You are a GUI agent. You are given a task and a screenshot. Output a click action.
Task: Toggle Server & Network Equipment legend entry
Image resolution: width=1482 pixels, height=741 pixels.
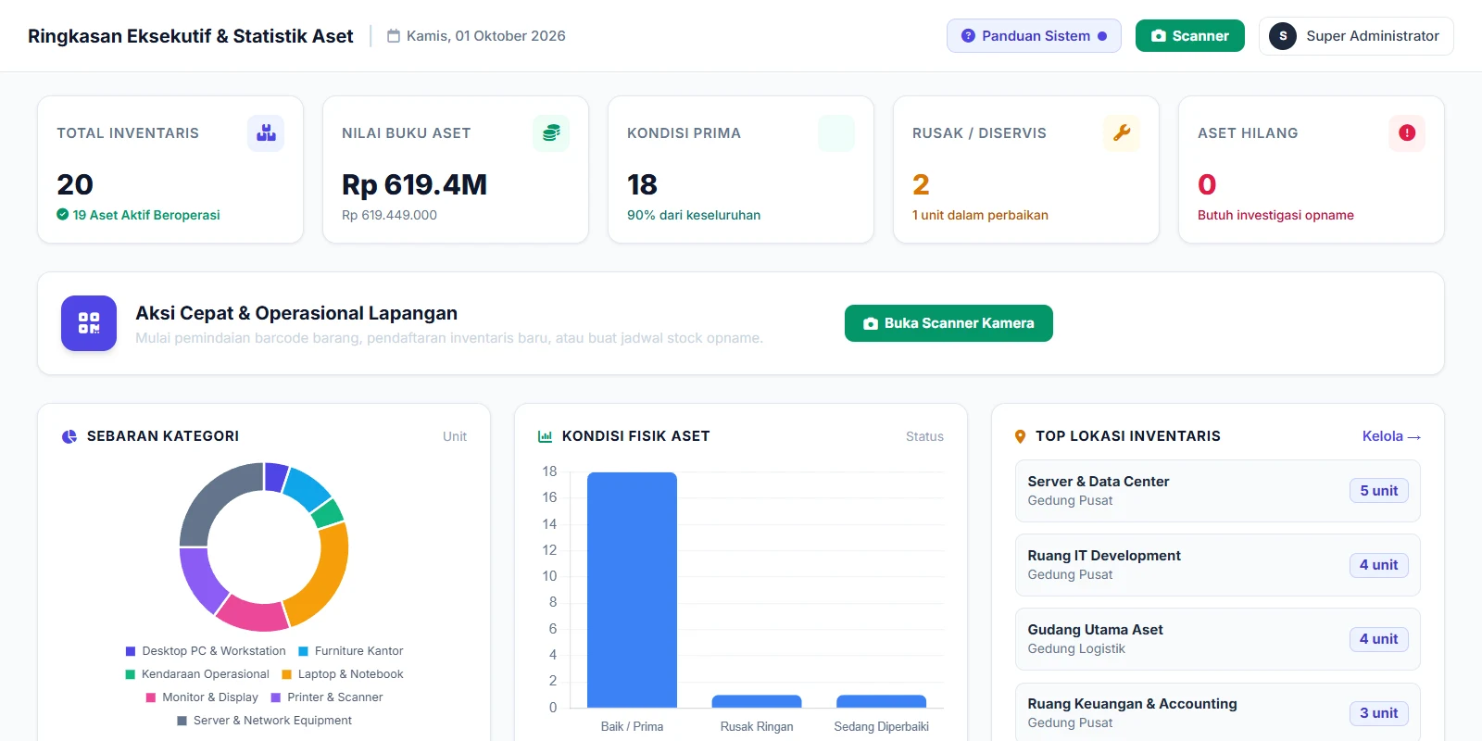coord(264,721)
